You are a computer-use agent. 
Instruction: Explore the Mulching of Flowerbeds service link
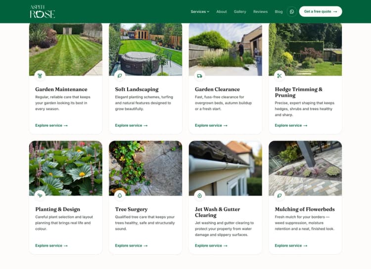point(291,246)
